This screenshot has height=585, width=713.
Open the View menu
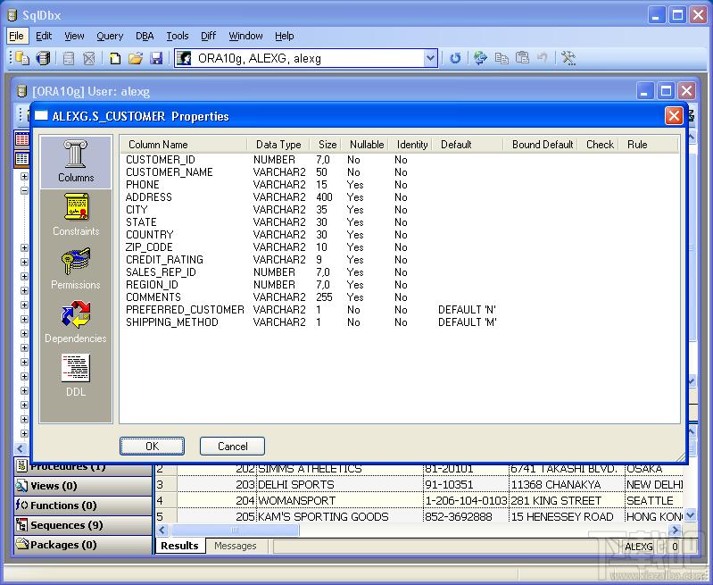74,36
